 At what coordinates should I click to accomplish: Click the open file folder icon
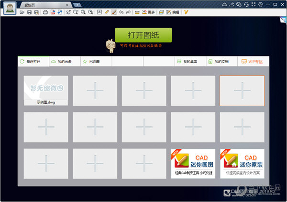click(x=22, y=12)
